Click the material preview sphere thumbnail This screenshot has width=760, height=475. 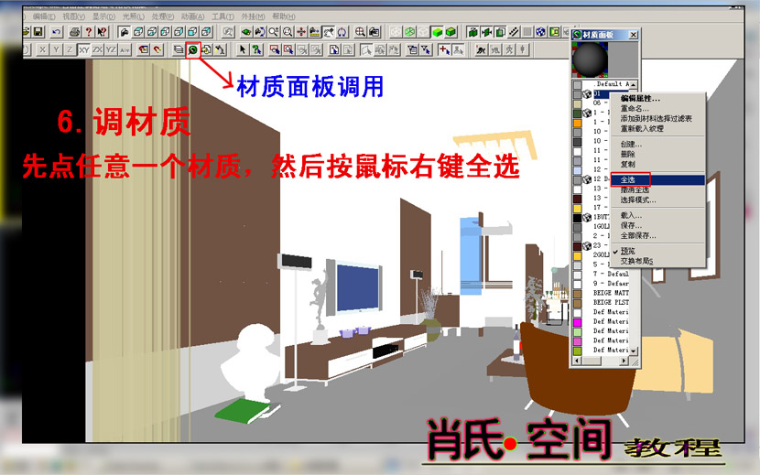591,60
